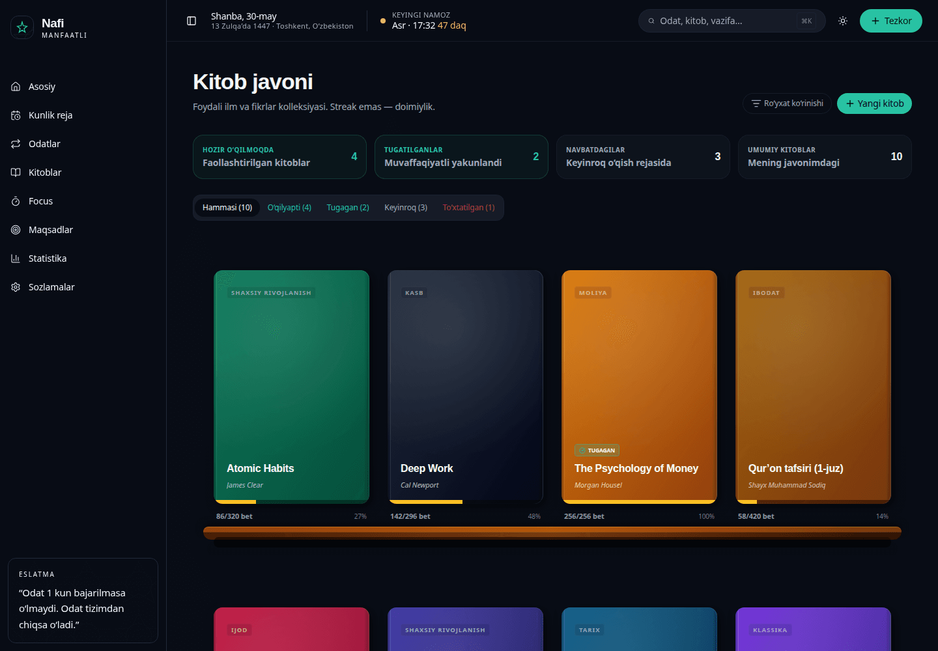Click the plus icon in Tezkor button
Screen dimensions: 938x651
pyautogui.click(x=875, y=21)
